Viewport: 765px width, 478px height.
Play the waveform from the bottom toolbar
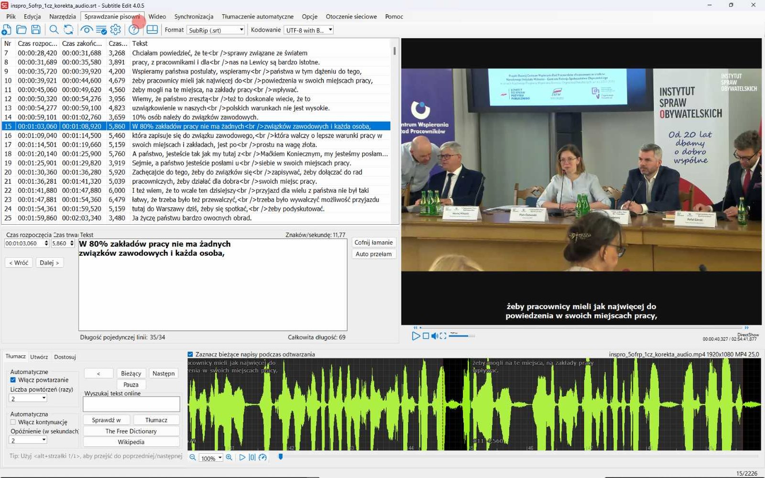(x=242, y=457)
